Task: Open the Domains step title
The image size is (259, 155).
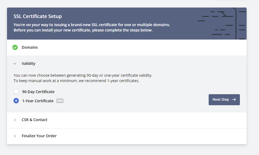Action: 30,47
